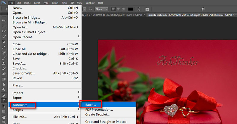Image resolution: width=237 pixels, height=124 pixels.
Task: Open the Filter menu
Action: coord(65,3)
